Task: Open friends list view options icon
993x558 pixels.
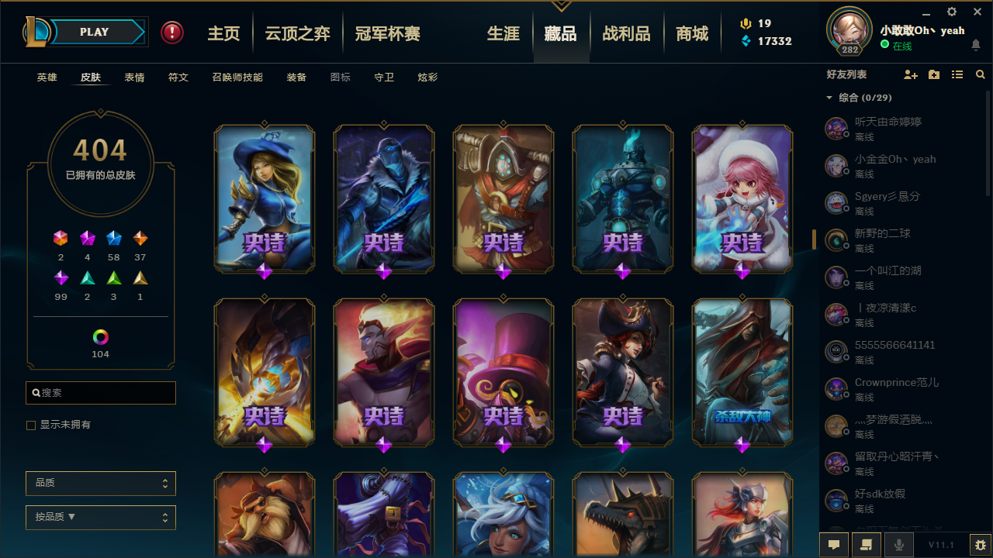Action: point(957,74)
